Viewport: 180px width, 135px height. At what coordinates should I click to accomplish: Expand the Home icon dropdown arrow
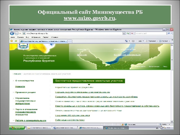129,41
